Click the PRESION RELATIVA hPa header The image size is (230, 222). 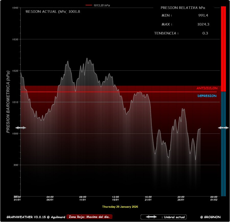tap(183, 8)
